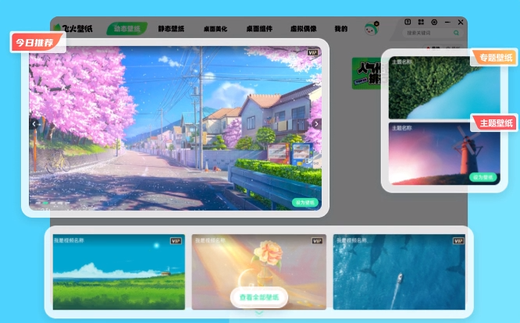Expand the chevron below 查看全部壁纸
This screenshot has height=323, width=520.
[x=259, y=311]
